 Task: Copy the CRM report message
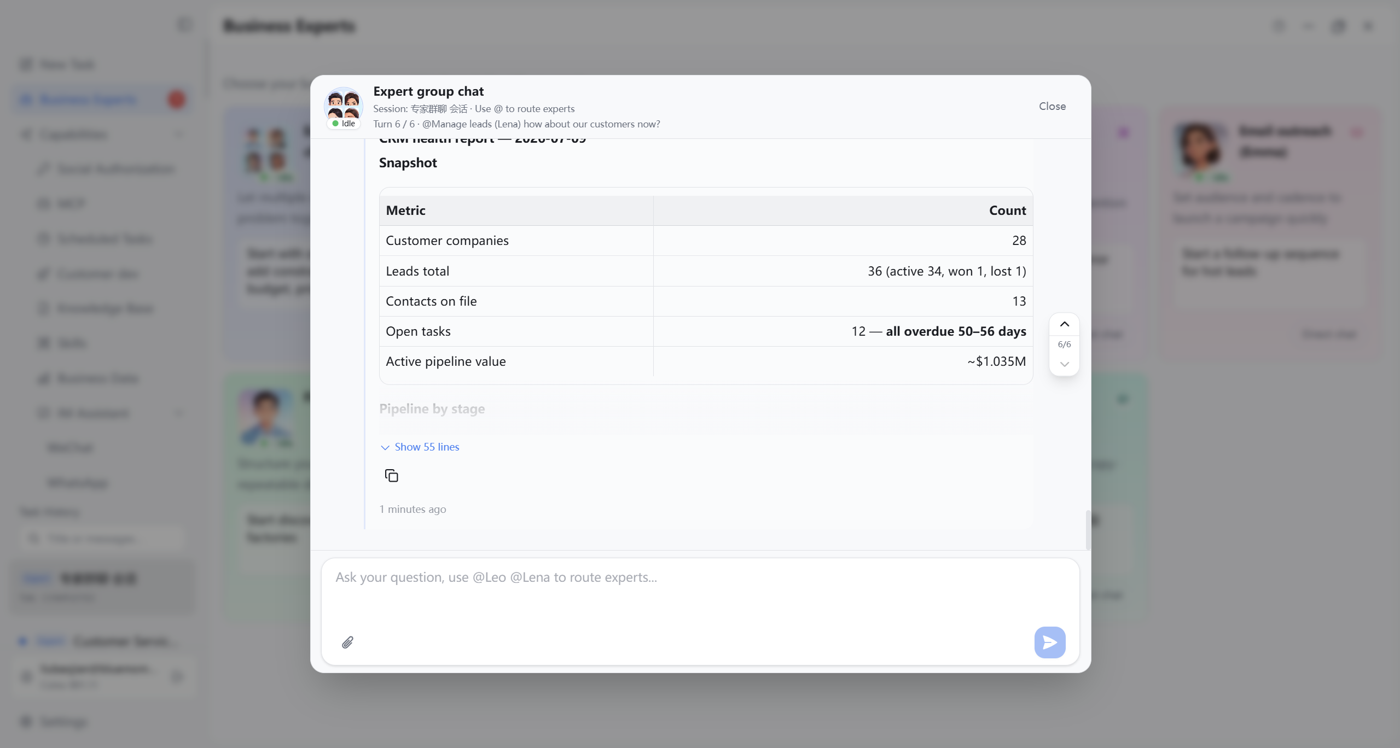391,476
